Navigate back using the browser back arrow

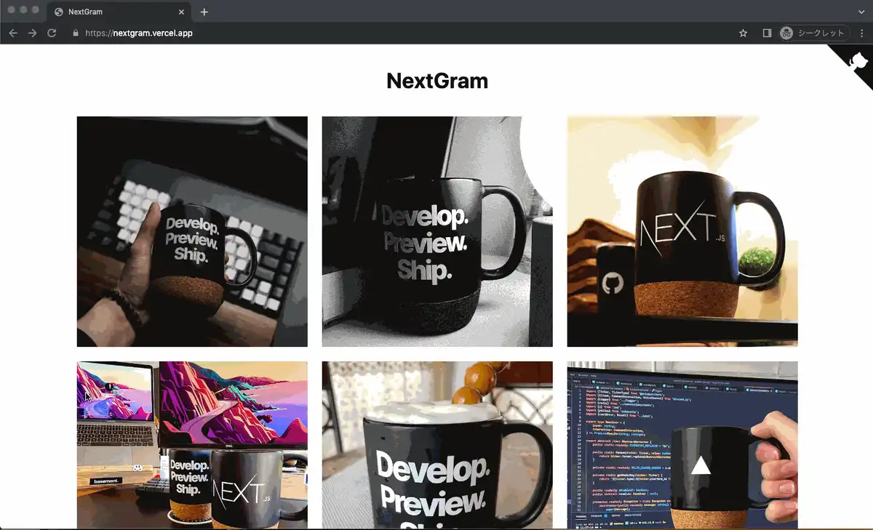point(12,33)
